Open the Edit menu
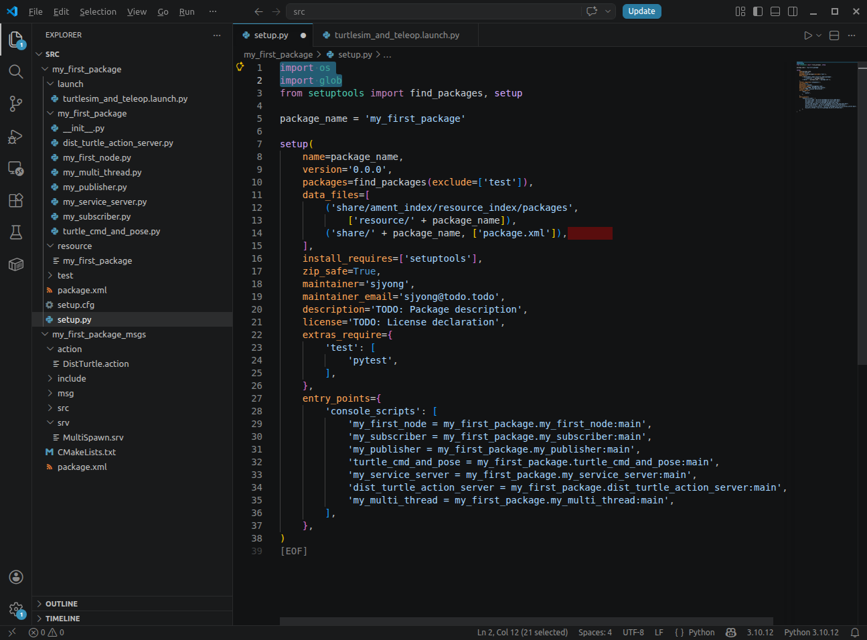Image resolution: width=867 pixels, height=640 pixels. [61, 11]
